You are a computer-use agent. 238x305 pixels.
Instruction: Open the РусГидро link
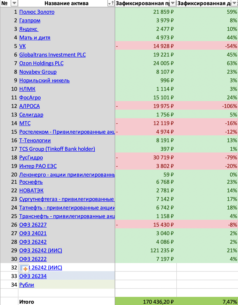[31, 158]
